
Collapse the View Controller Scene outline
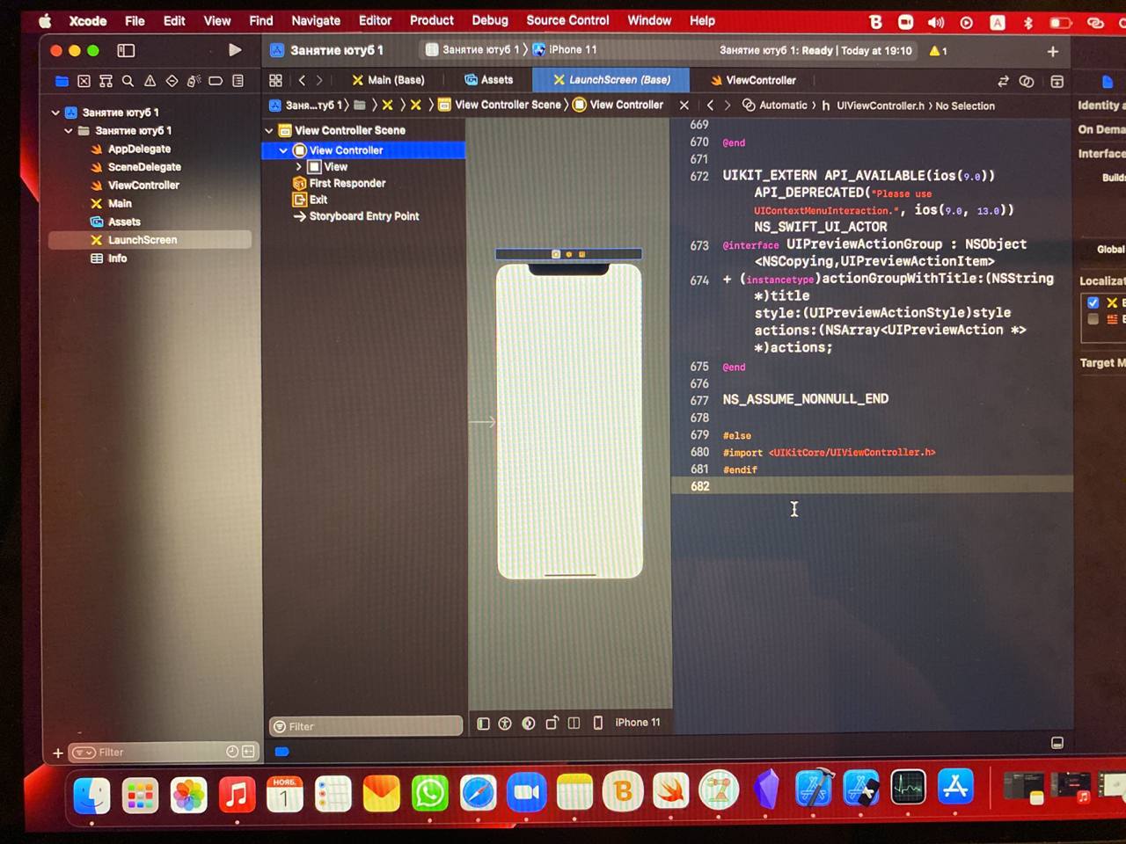click(x=269, y=130)
